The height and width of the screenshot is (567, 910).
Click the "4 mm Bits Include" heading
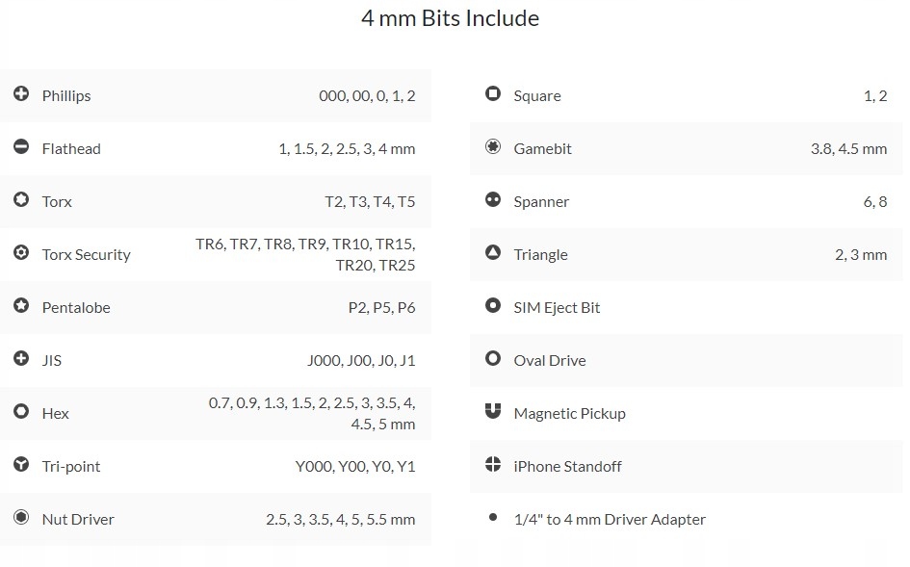[x=450, y=18]
